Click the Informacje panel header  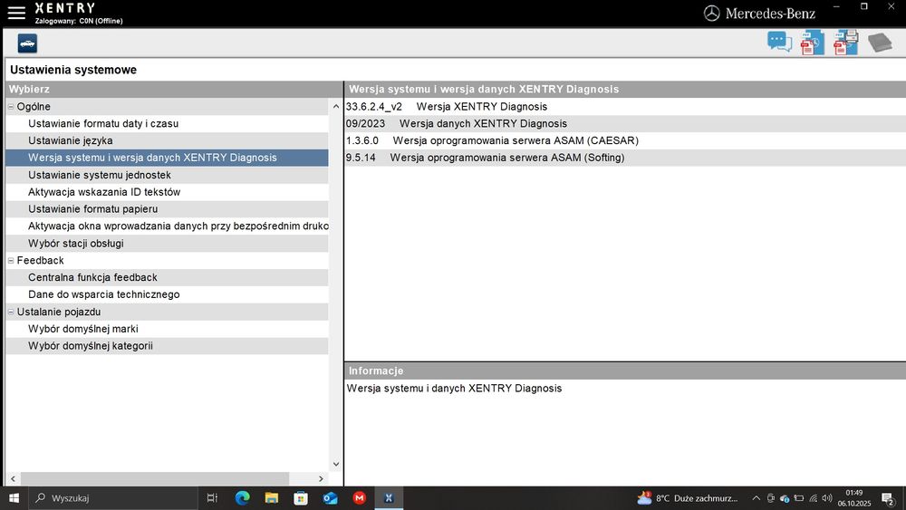(625, 370)
